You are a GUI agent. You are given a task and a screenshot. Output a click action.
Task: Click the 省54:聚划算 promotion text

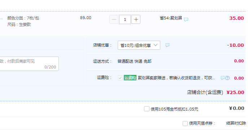[x=171, y=18]
